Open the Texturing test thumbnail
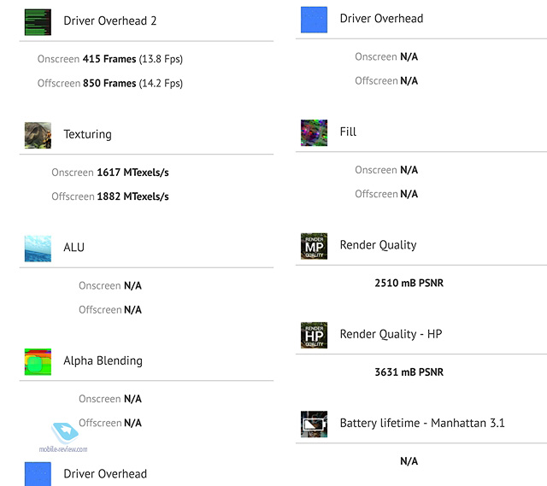Image resolution: width=547 pixels, height=486 pixels. (x=38, y=135)
